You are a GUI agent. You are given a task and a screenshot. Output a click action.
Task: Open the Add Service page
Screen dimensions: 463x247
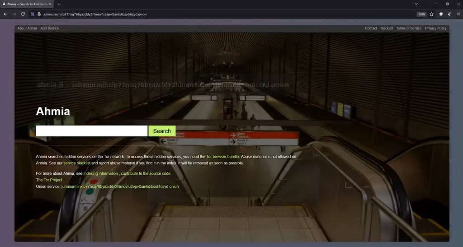[x=50, y=28]
